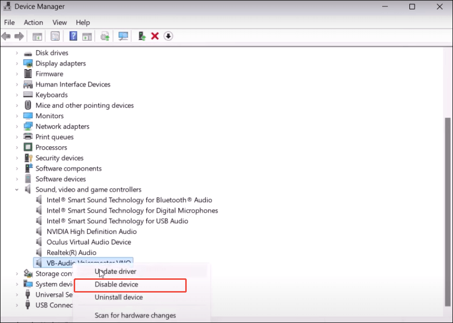Viewport: 453px width, 323px height.
Task: Select the Oculus Virtual Audio Device entry
Action: pos(88,242)
